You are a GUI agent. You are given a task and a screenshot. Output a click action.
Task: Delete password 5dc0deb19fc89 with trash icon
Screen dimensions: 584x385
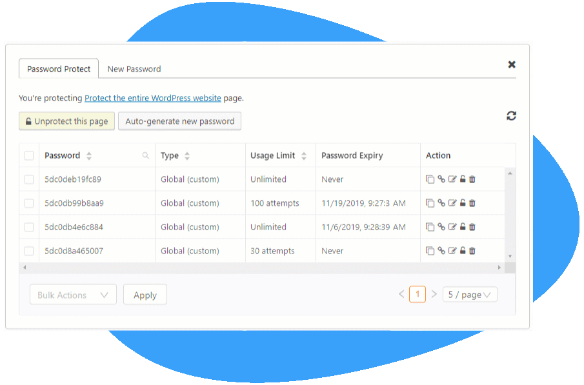(x=472, y=179)
